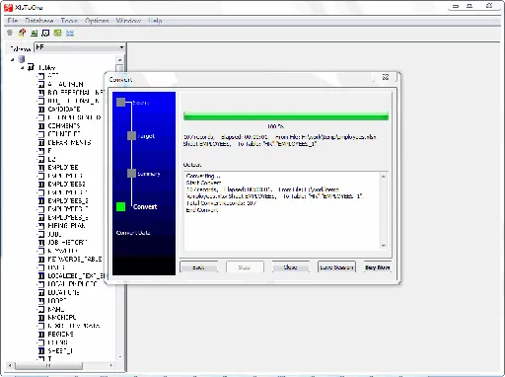Select the COMMENTS table

click(64, 125)
